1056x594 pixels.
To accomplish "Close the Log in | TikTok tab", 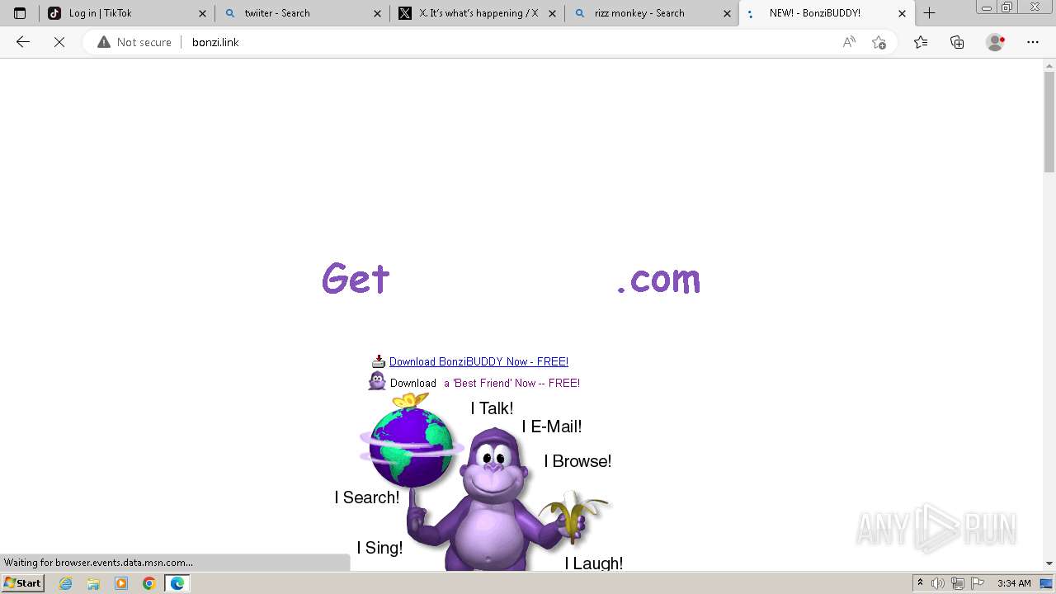I will point(202,13).
